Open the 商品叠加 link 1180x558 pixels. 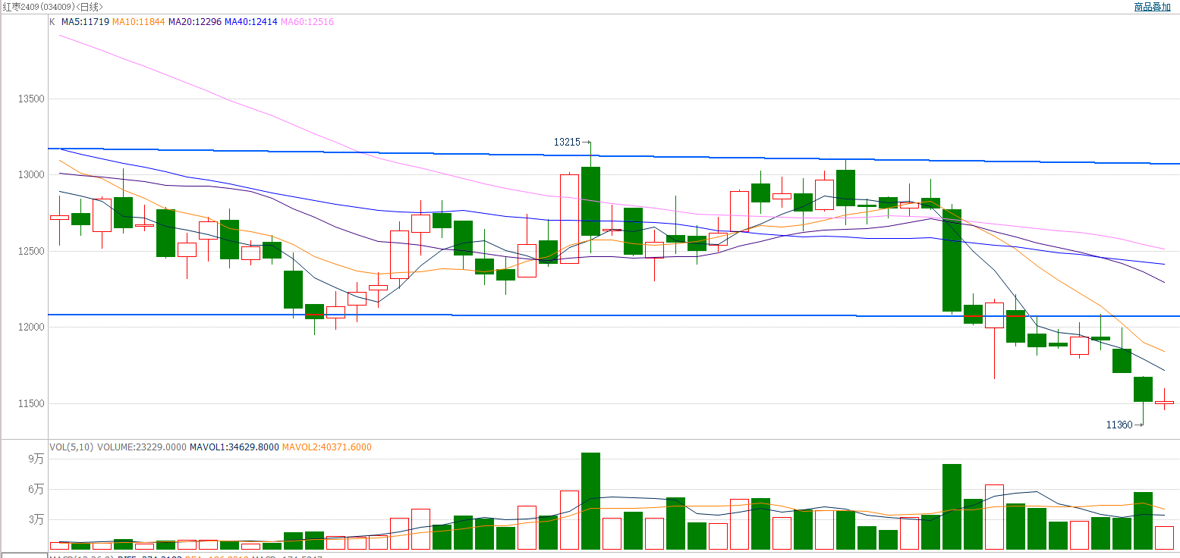(x=1152, y=7)
